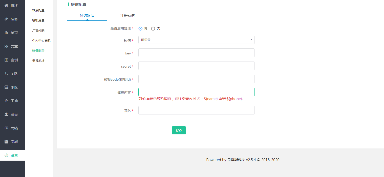
Task: Click the shopping bag icon beside 商城
Action: (6, 141)
